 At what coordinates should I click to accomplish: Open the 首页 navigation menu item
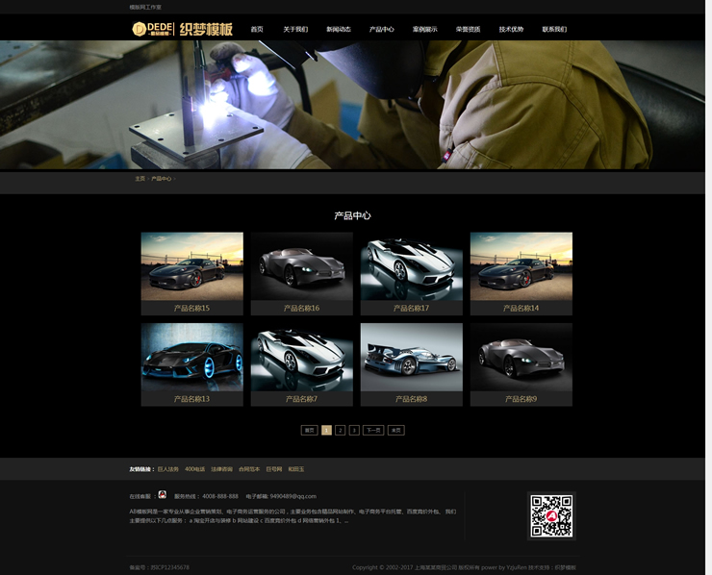pyautogui.click(x=257, y=30)
